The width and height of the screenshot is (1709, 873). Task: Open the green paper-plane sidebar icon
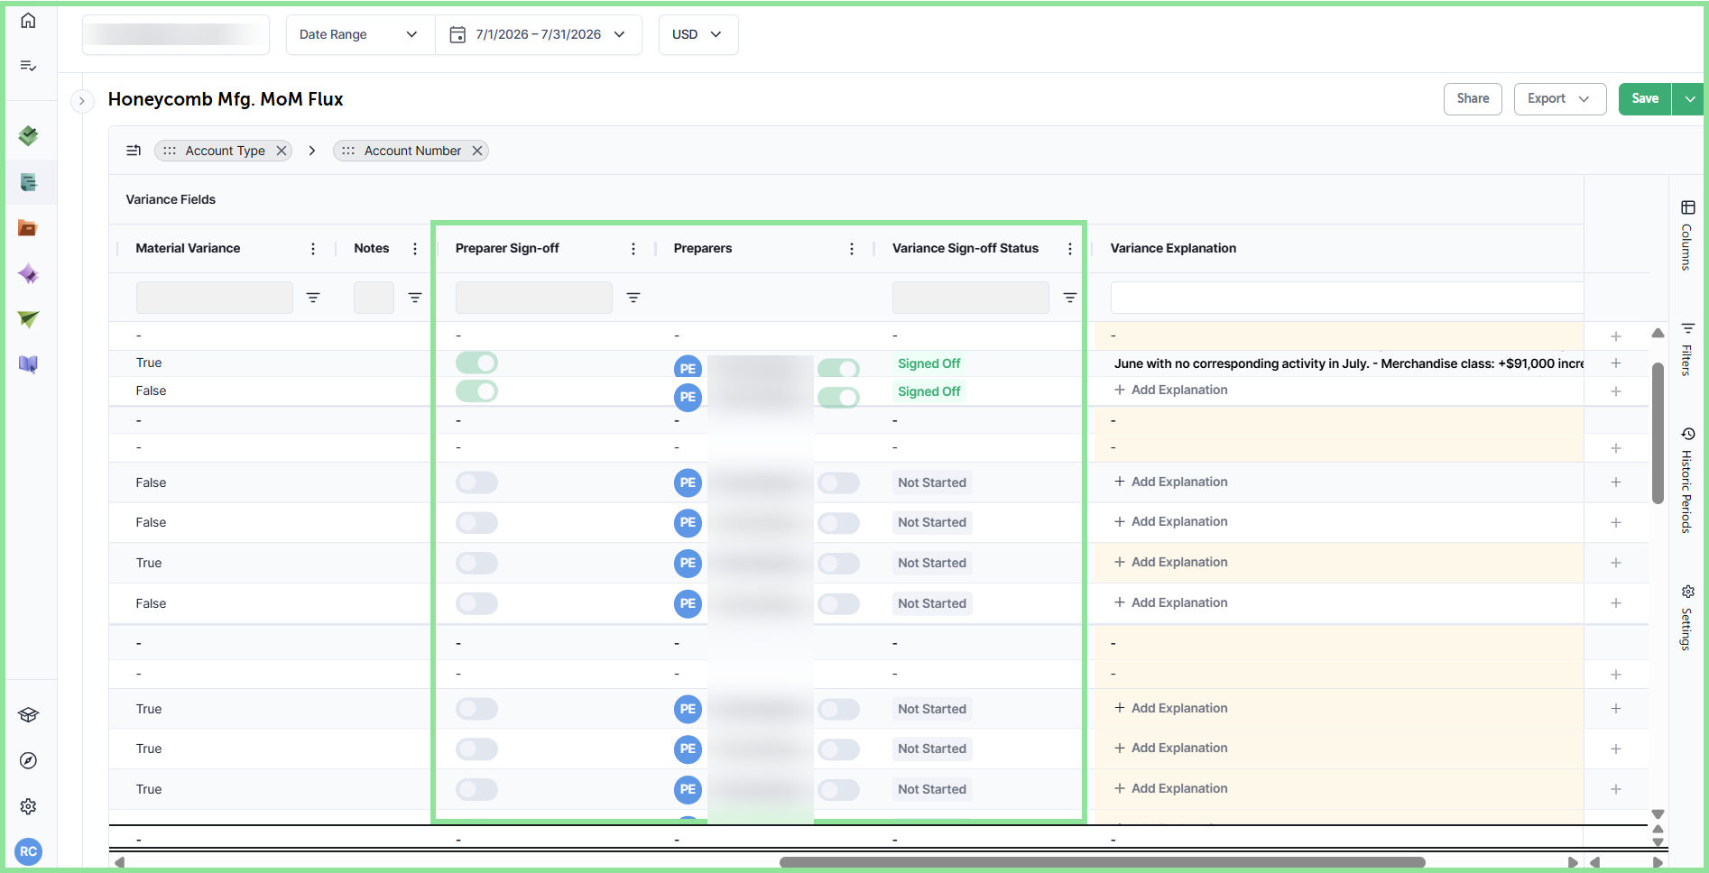pyautogui.click(x=28, y=319)
